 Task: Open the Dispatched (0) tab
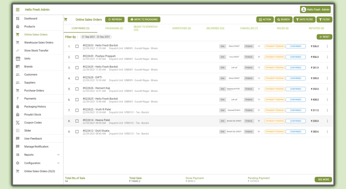point(182,28)
